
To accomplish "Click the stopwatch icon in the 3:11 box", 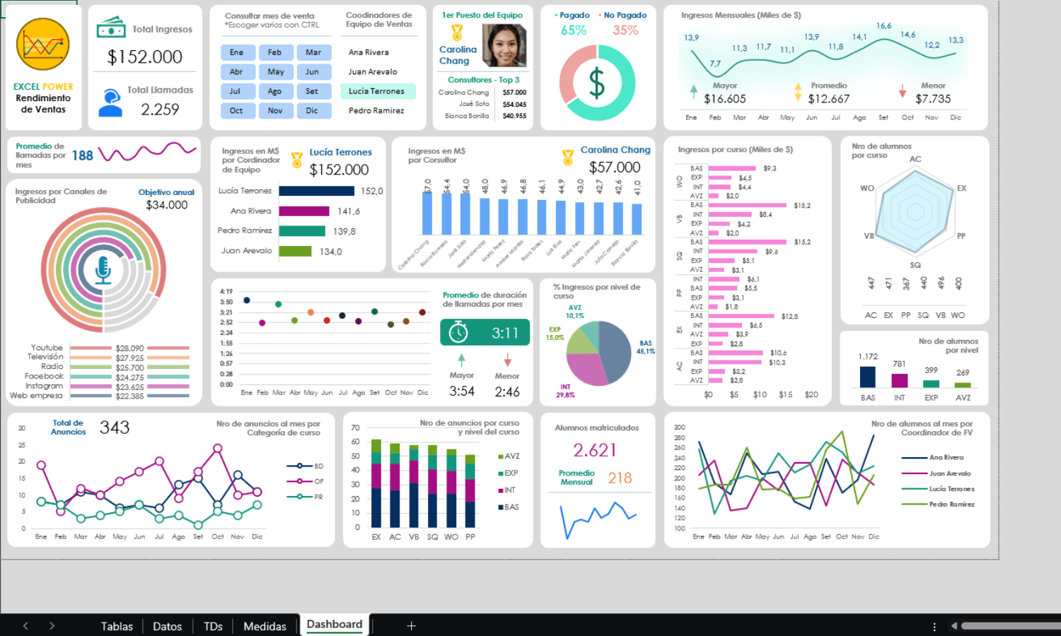I will [x=458, y=332].
